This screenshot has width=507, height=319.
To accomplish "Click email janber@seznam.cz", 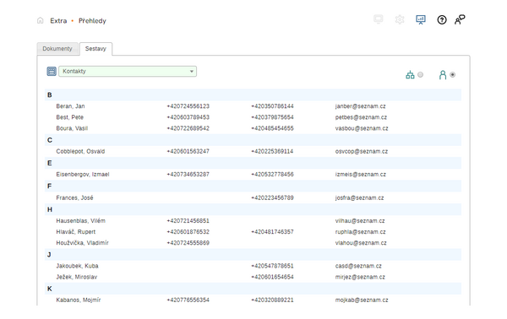I will coord(361,106).
